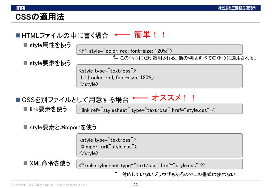Click the bullet text style要素を使う
The image size is (272, 188).
(x=50, y=63)
